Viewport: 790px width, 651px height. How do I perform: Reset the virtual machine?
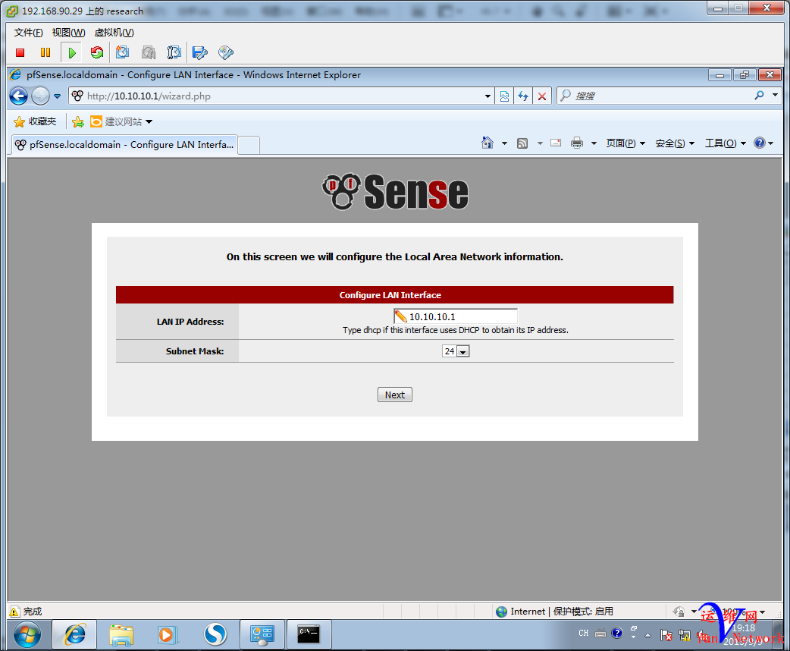pos(97,52)
